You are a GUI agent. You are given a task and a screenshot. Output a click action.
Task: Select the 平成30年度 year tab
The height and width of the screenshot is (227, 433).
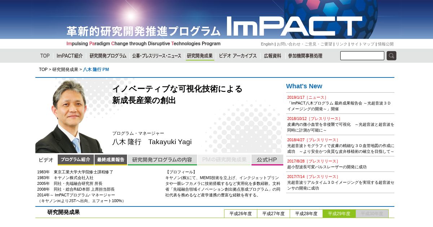(372, 214)
